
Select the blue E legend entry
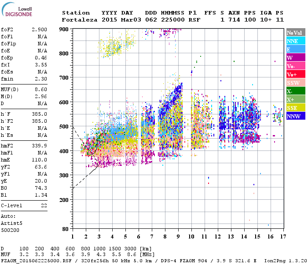coord(295,49)
